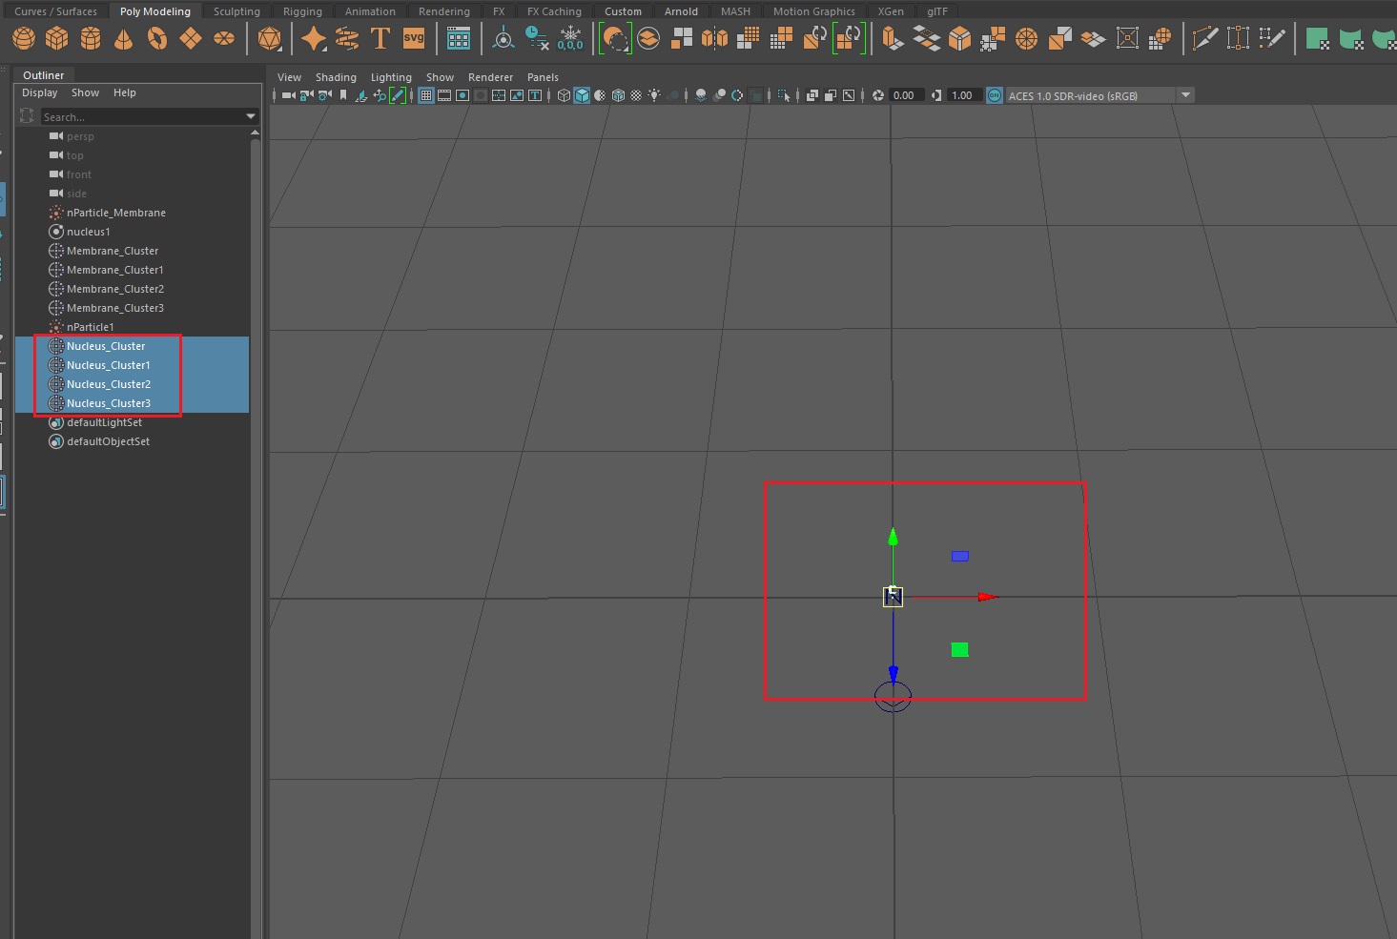This screenshot has height=939, width=1397.
Task: Switch to the XGen shelf tab
Action: pos(891,11)
